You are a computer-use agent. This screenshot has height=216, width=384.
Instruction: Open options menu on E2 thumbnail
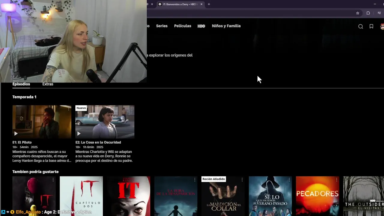pyautogui.click(x=132, y=109)
